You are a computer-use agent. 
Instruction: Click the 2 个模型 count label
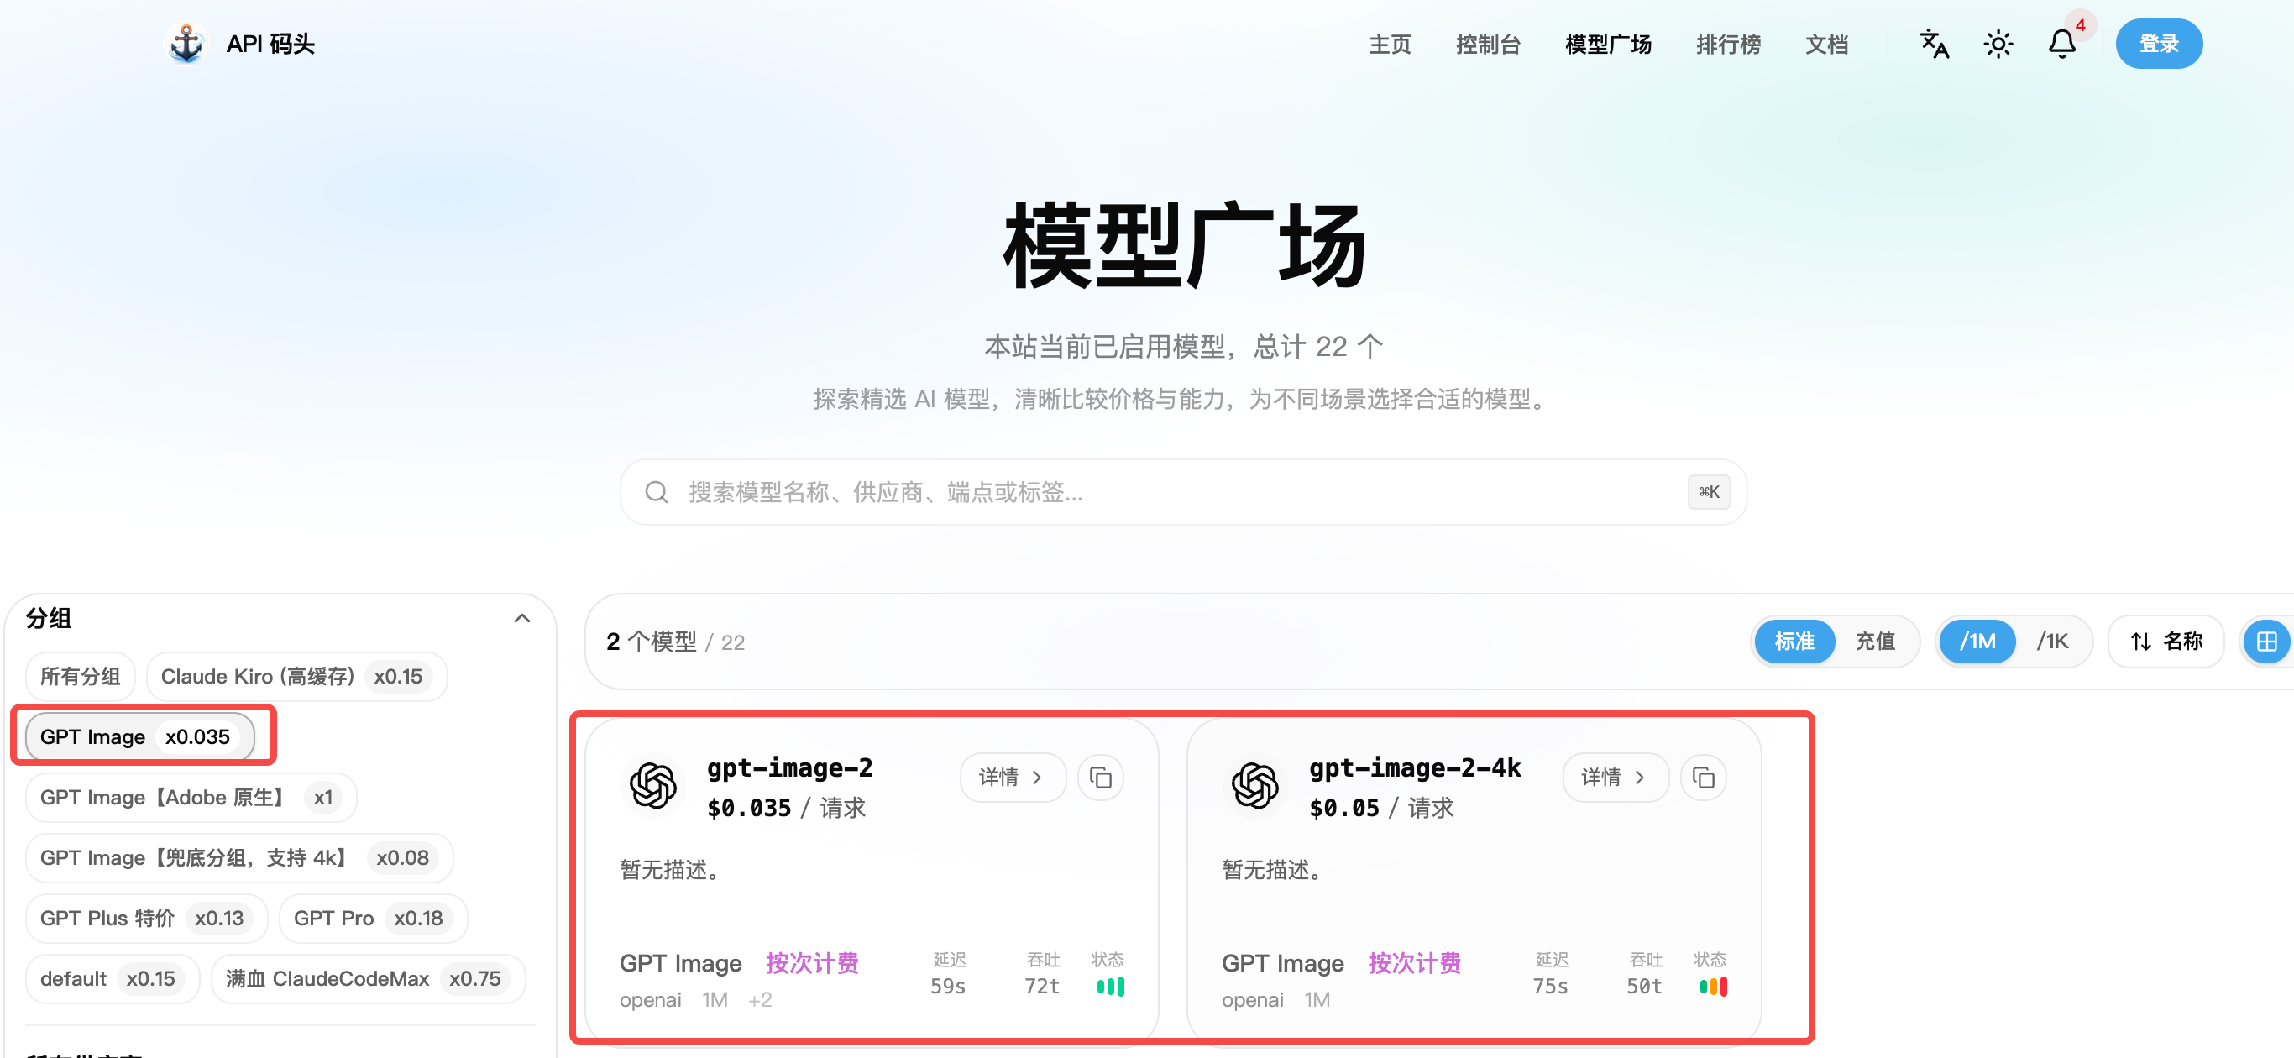pos(651,642)
